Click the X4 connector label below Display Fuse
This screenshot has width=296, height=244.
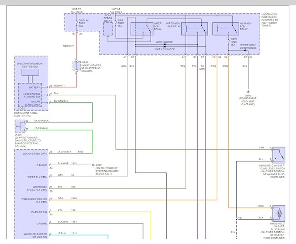(81, 34)
